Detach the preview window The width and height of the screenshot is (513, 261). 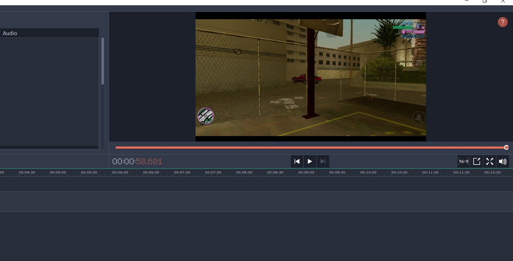click(x=476, y=161)
